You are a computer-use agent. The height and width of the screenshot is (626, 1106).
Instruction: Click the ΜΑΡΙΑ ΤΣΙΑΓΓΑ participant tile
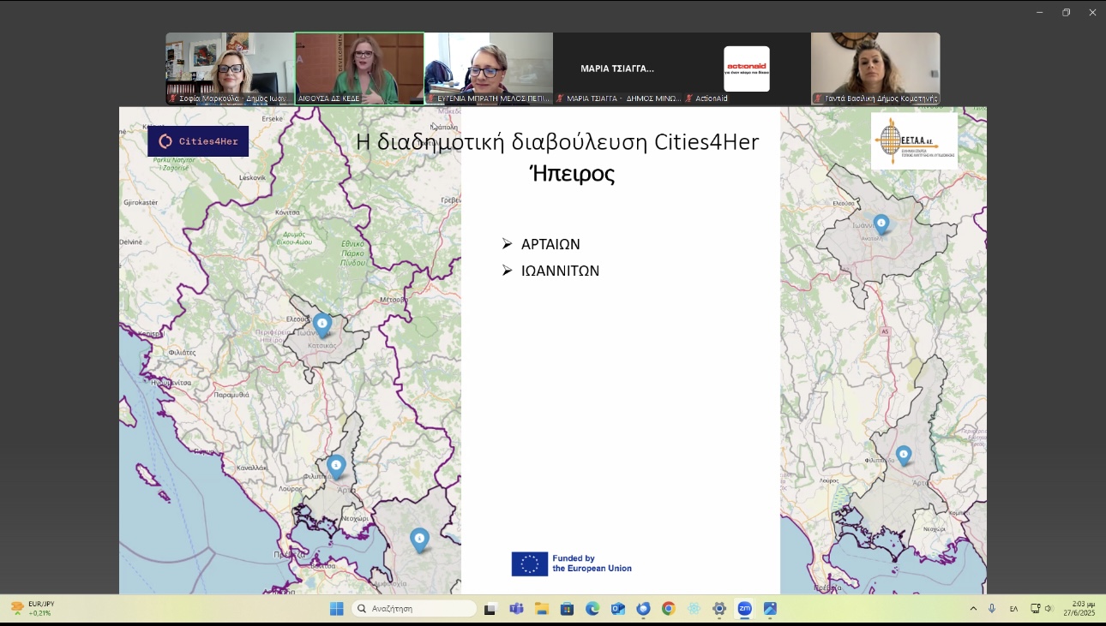tap(617, 69)
